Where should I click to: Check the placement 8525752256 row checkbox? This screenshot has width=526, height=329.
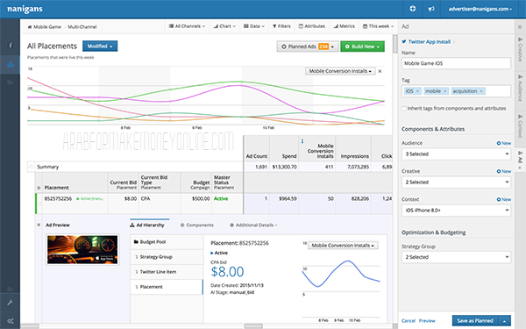(39, 204)
